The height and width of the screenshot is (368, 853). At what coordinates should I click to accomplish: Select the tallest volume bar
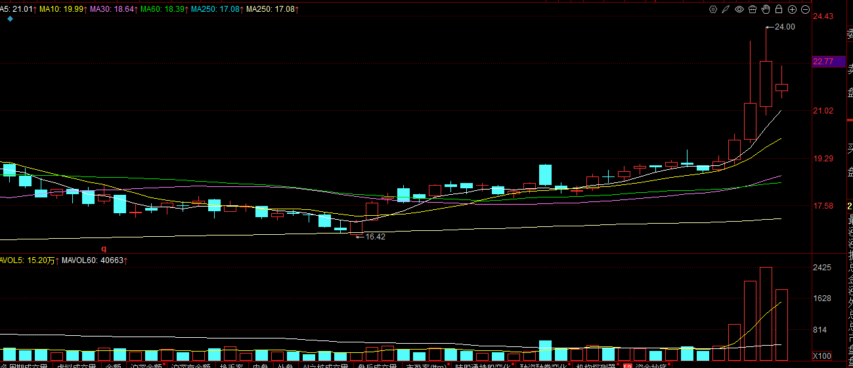point(766,314)
